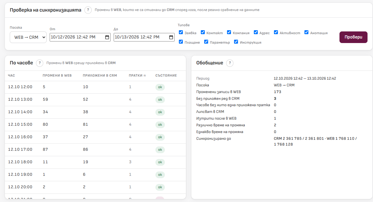The width and height of the screenshot is (373, 202).
Task: Click the ПРОМЕНИ В WEB column header
Action: pos(57,75)
